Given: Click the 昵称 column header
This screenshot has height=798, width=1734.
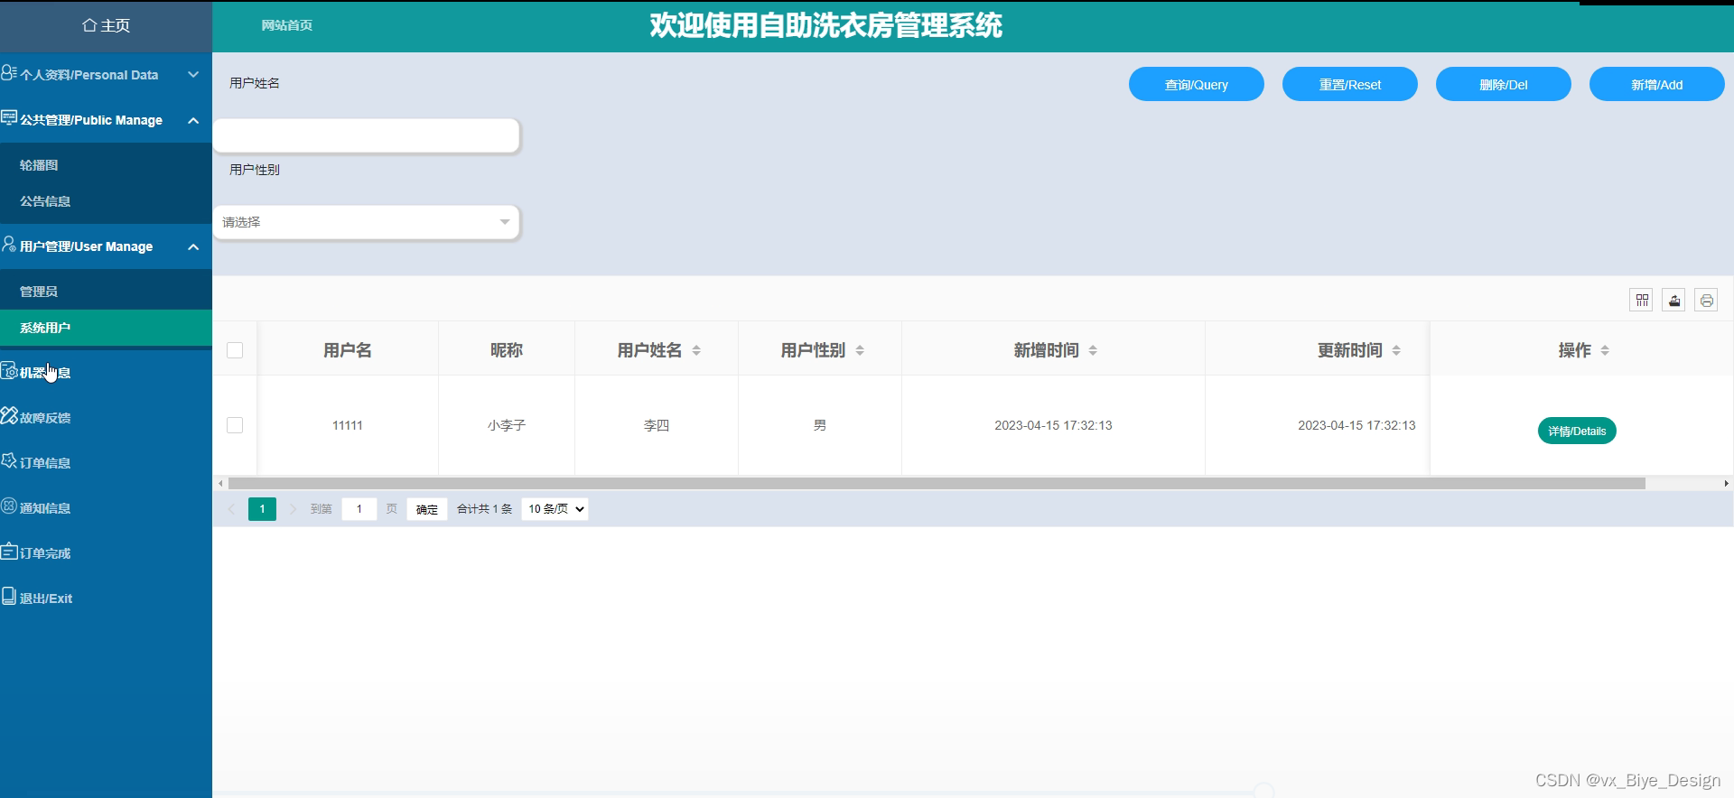Looking at the screenshot, I should (507, 350).
